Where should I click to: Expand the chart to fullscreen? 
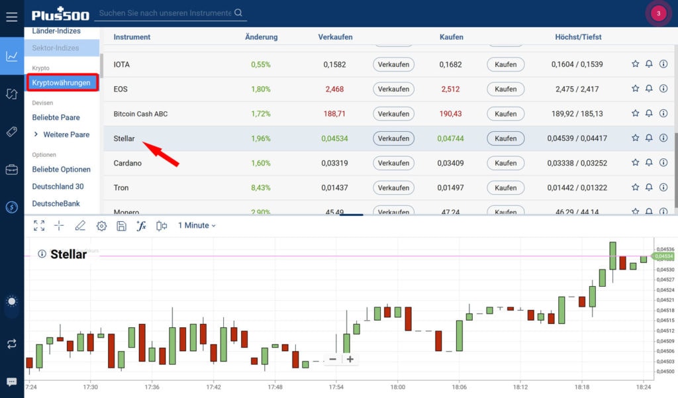[38, 225]
